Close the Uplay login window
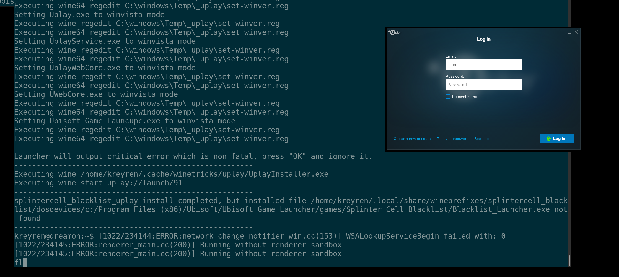 tap(576, 32)
